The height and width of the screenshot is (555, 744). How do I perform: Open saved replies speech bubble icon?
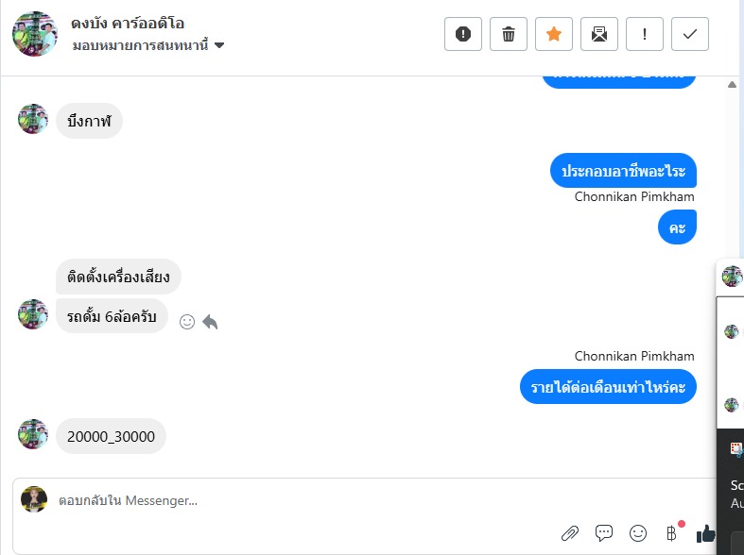point(604,533)
